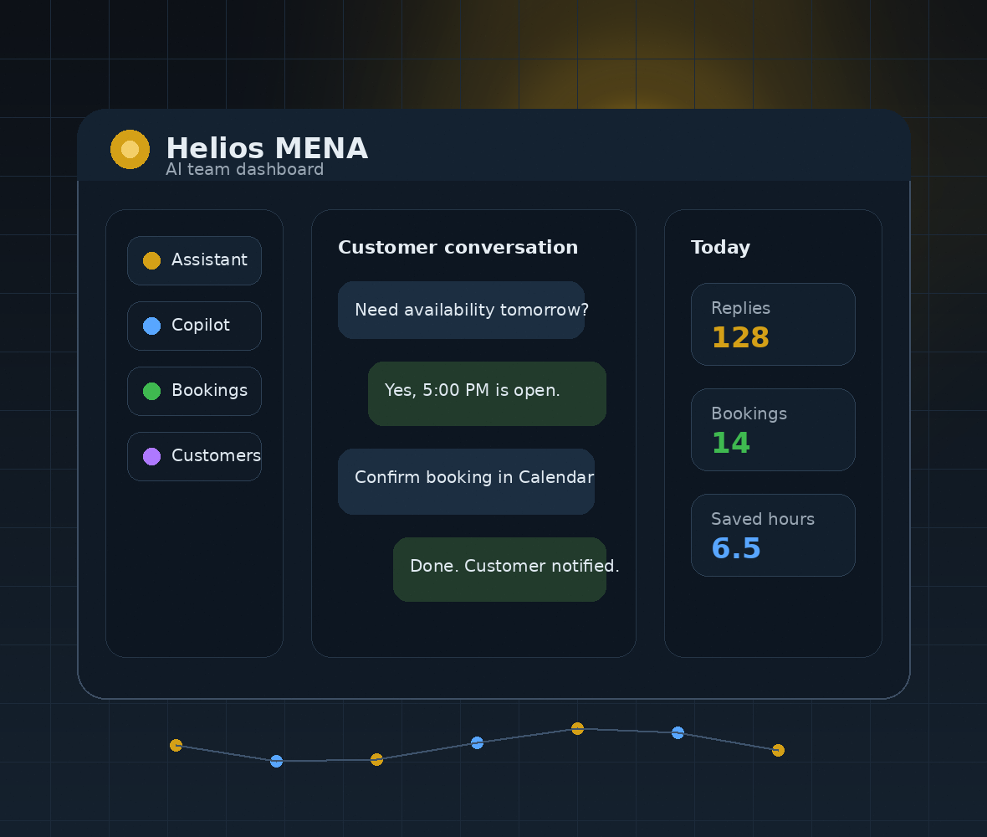Select the yellow Assistant status dot
The image size is (987, 837).
click(151, 260)
